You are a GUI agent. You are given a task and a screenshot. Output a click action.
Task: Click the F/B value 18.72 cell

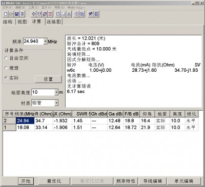(132, 128)
